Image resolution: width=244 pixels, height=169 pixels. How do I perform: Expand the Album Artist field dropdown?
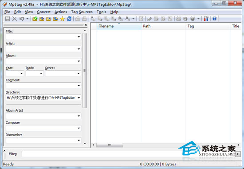(x=79, y=116)
